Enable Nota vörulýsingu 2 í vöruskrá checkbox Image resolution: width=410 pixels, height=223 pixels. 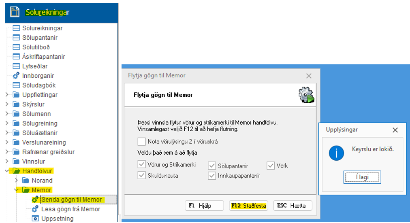point(141,142)
